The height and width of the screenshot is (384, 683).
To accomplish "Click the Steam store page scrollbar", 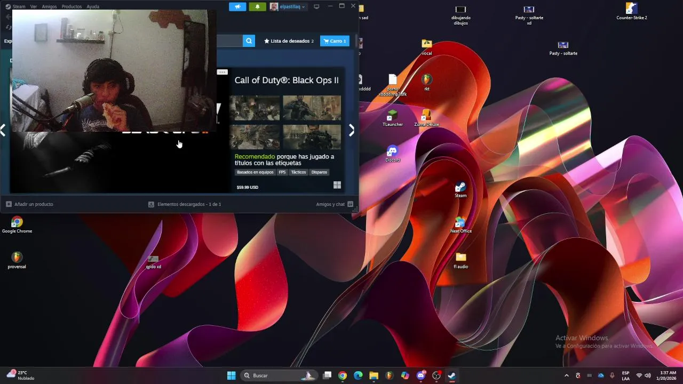I will tap(356, 42).
